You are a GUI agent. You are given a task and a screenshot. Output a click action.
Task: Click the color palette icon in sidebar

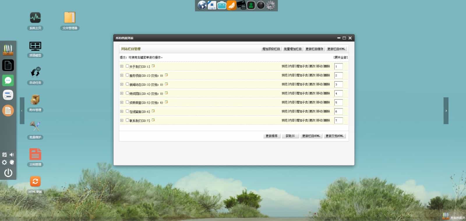click(12, 162)
